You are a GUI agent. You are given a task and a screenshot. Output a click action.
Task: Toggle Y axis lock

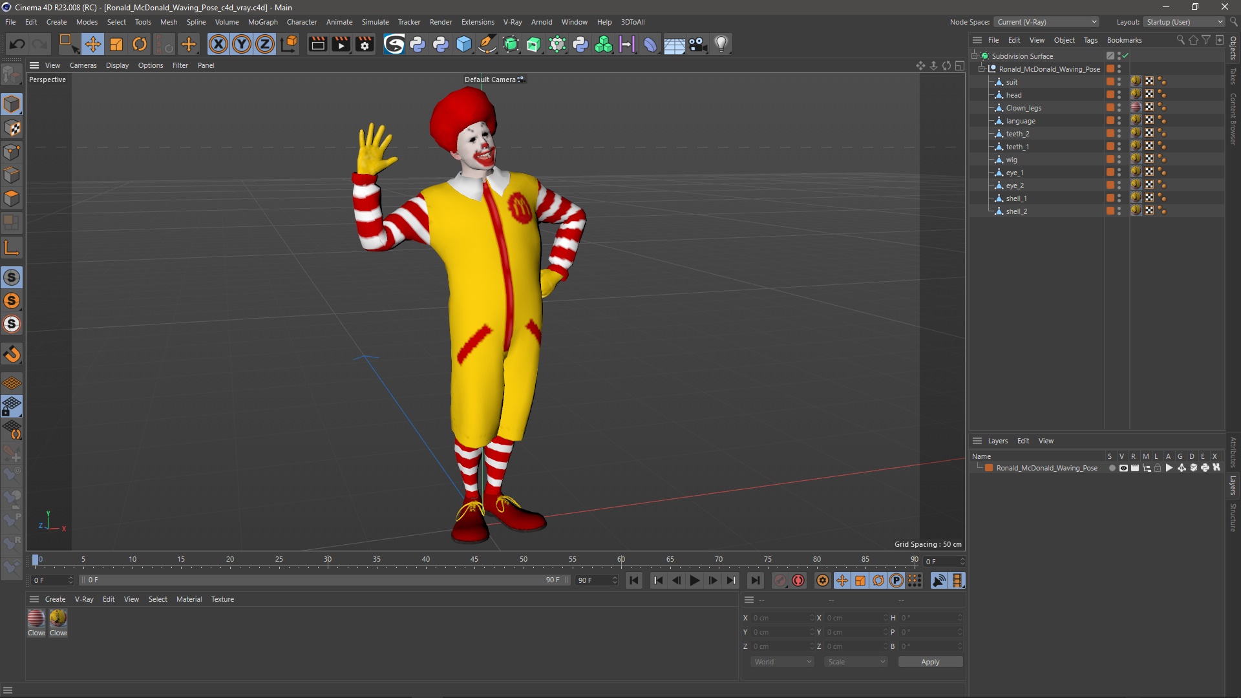click(x=242, y=44)
